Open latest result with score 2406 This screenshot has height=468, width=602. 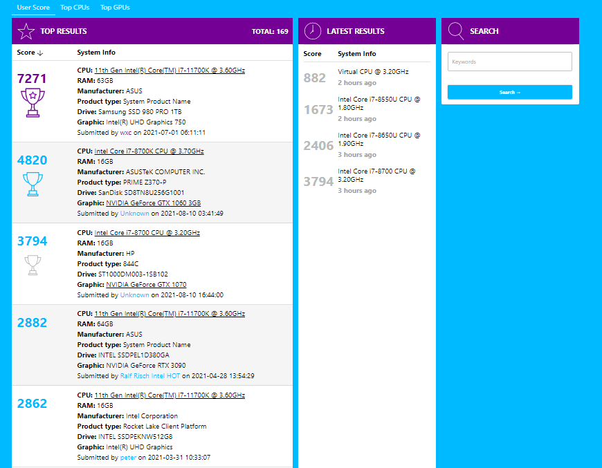[318, 145]
